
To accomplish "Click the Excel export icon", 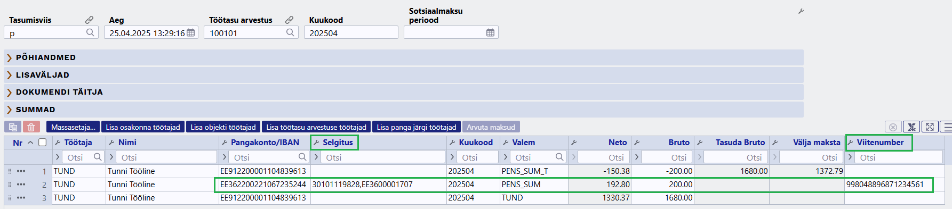I will 911,127.
